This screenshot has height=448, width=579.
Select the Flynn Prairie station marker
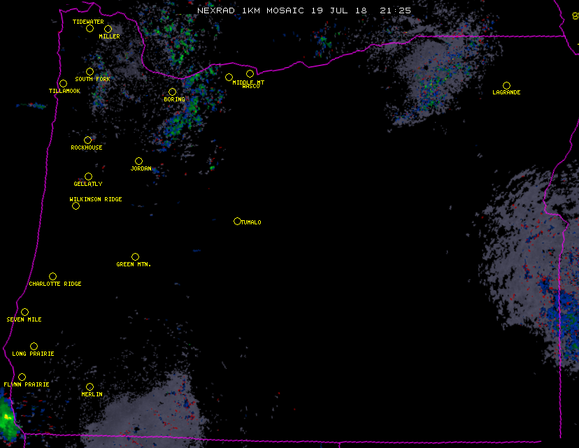point(22,377)
